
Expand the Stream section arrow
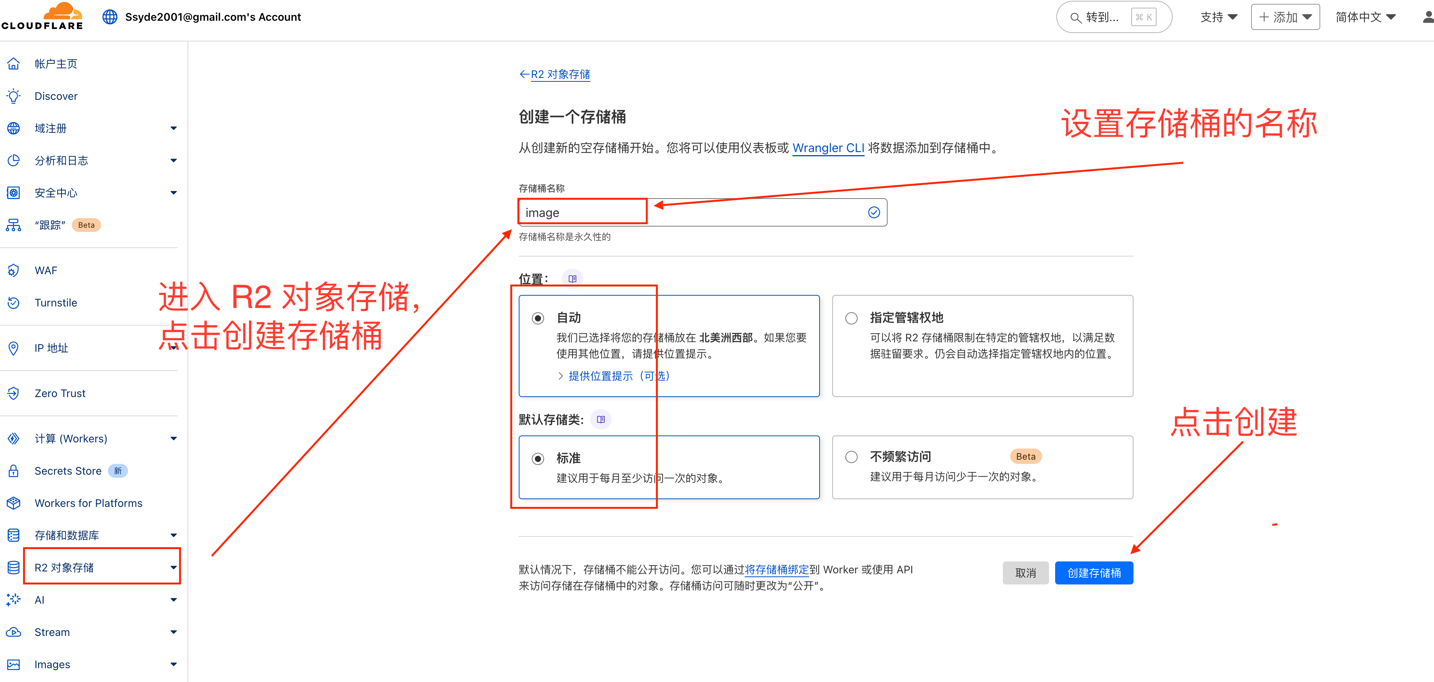point(174,632)
